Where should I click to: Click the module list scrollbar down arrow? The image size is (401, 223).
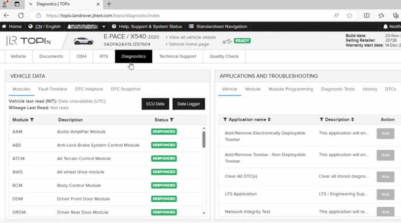tap(204, 213)
